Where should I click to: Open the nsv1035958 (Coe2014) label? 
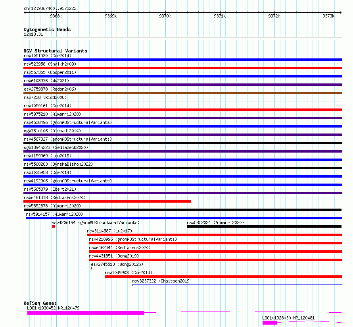[48, 172]
